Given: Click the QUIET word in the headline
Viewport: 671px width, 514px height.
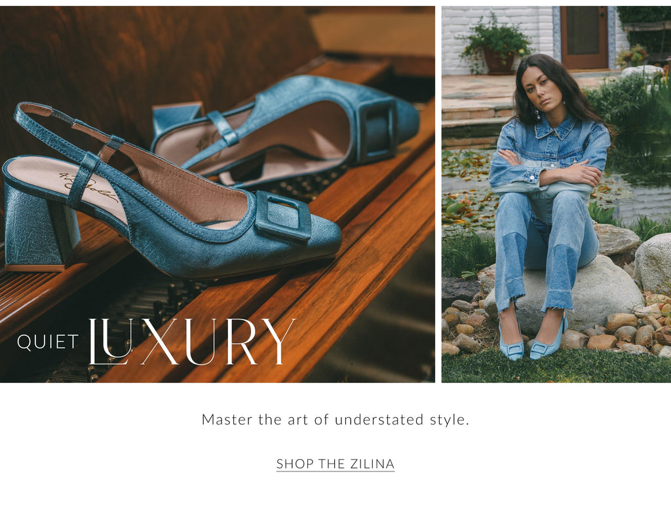Looking at the screenshot, I should pos(48,342).
